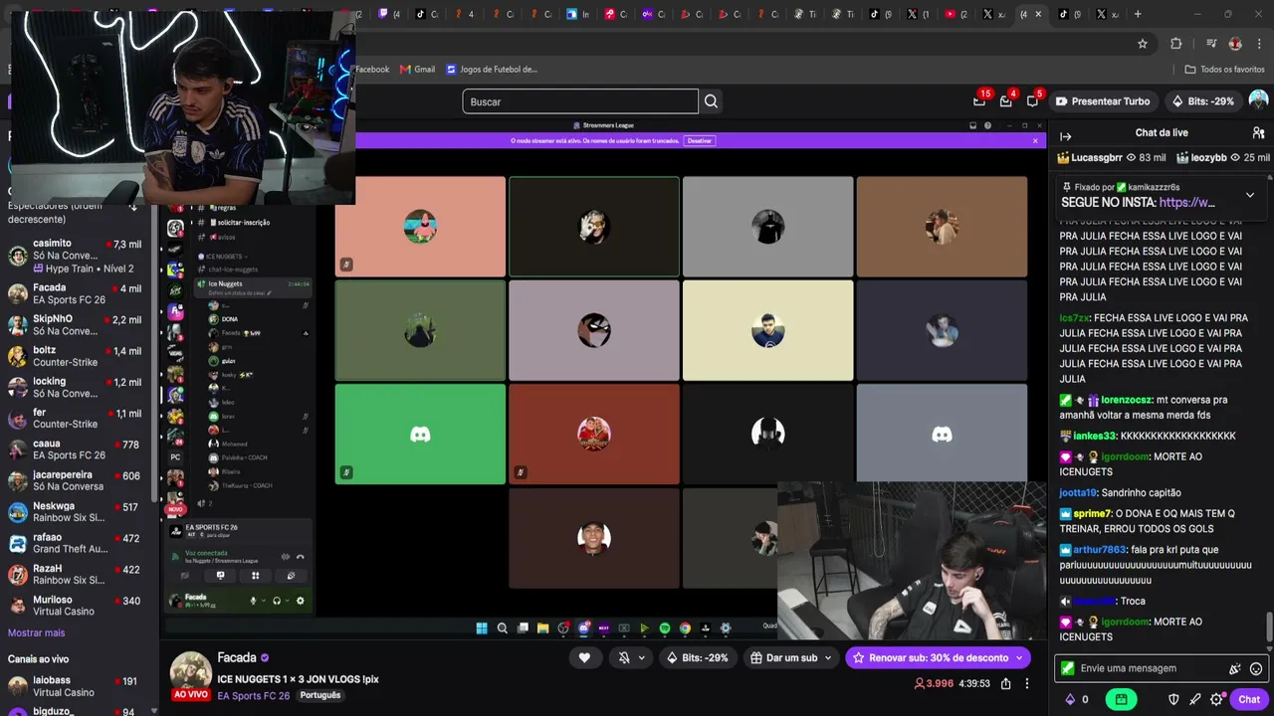Expand the notification bell dropdown arrow
The height and width of the screenshot is (716, 1274).
click(641, 657)
